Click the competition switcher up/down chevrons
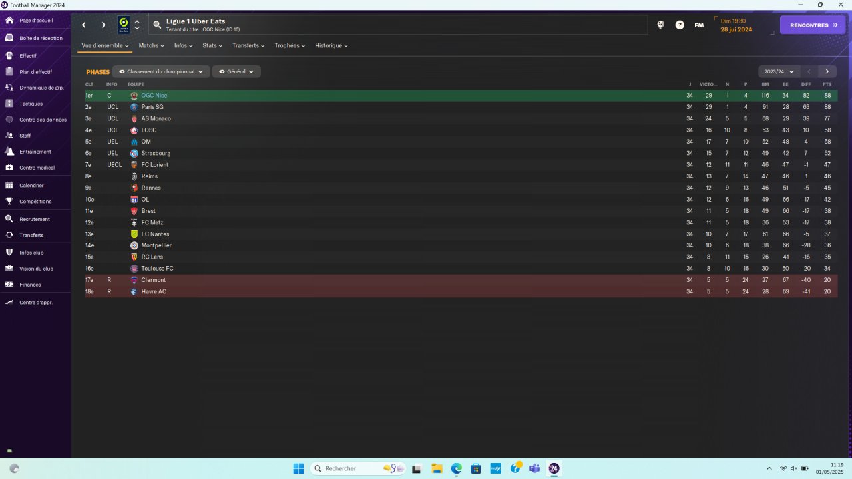The width and height of the screenshot is (852, 479). (137, 25)
